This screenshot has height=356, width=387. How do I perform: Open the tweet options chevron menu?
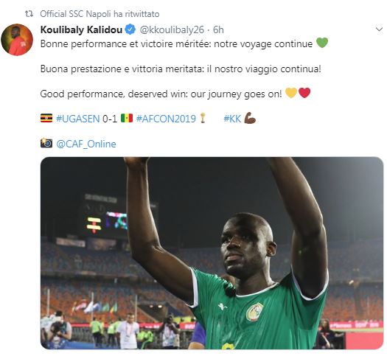click(379, 29)
